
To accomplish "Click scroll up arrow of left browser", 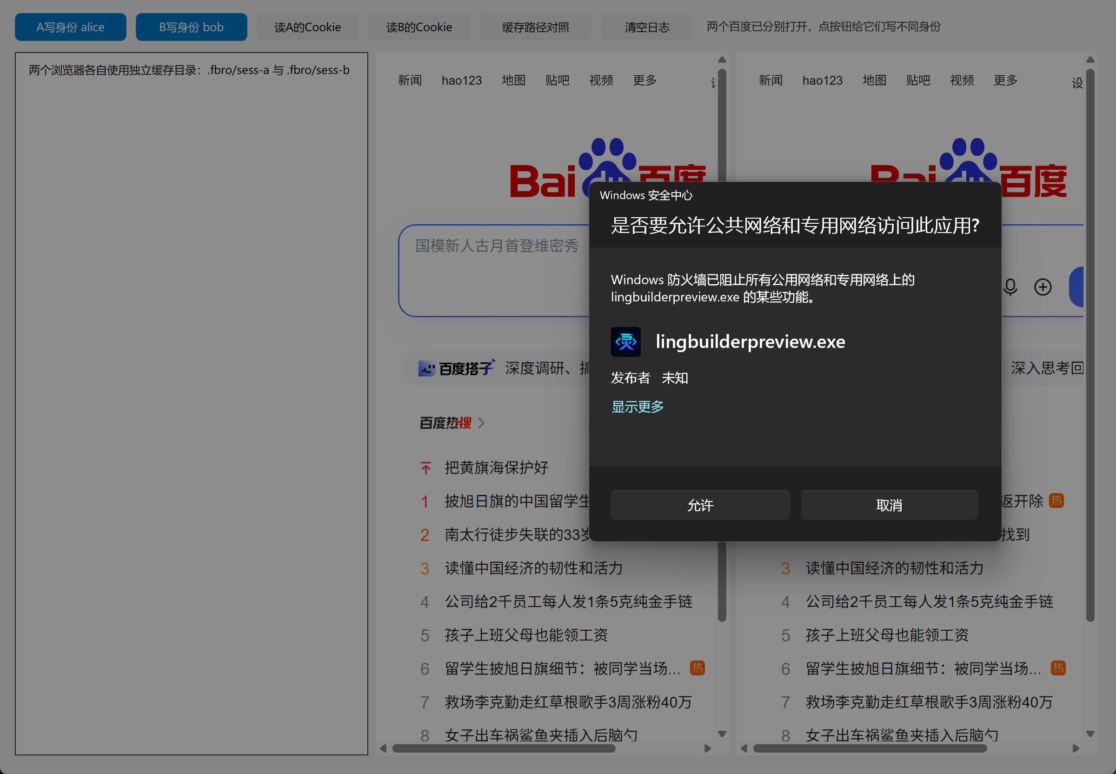I will 722,60.
